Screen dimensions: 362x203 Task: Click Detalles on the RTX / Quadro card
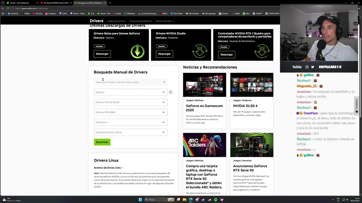click(224, 47)
